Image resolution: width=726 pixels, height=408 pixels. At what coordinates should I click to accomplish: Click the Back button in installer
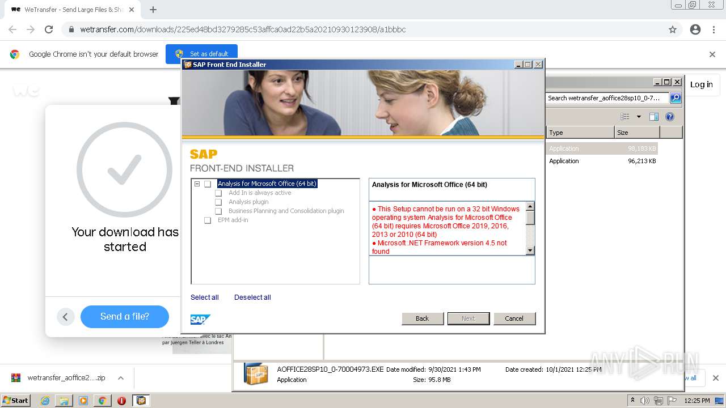point(423,318)
